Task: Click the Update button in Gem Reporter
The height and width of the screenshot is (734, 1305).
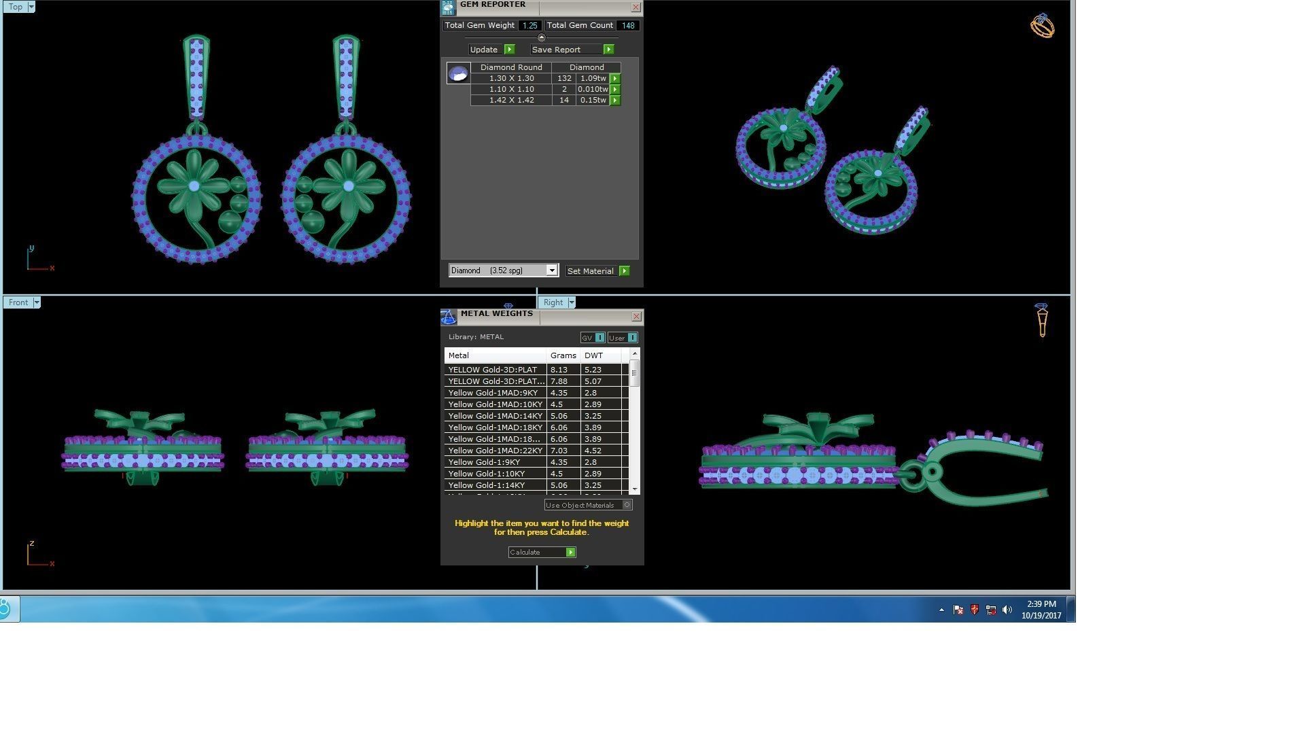Action: 492,50
